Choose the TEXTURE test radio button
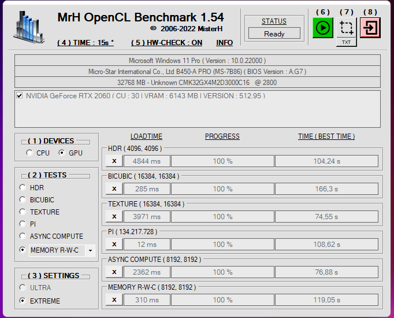 (23, 212)
